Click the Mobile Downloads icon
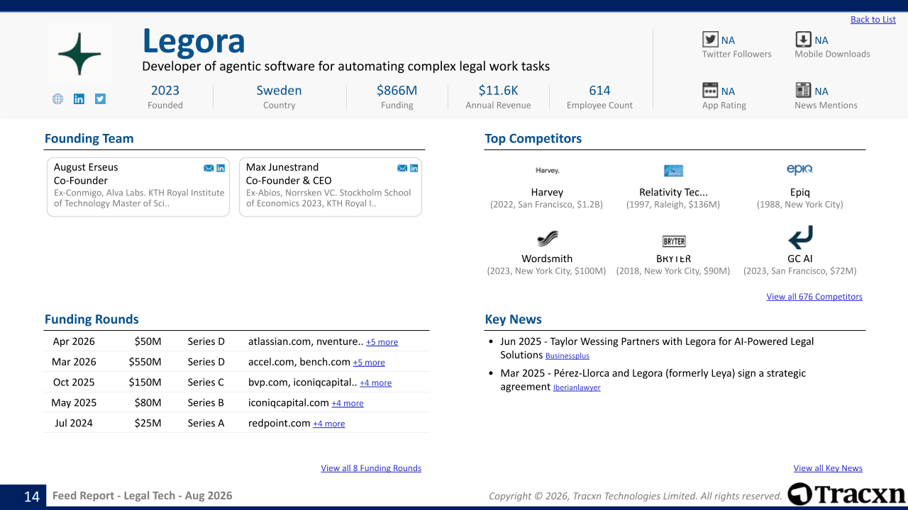Screen dimensions: 908x510 (x=803, y=40)
